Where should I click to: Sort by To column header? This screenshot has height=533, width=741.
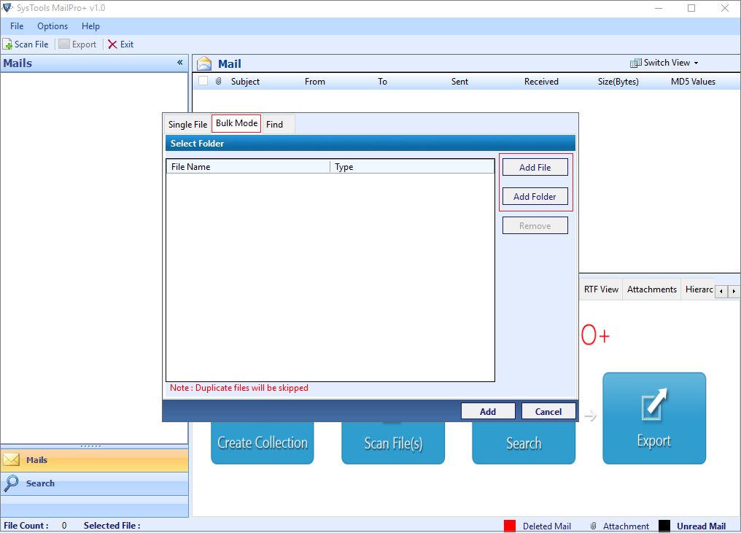pos(382,81)
